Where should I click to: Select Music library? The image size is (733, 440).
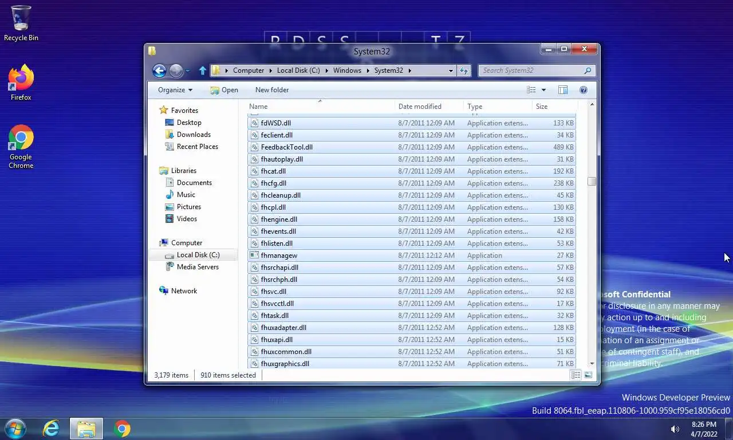coord(186,195)
